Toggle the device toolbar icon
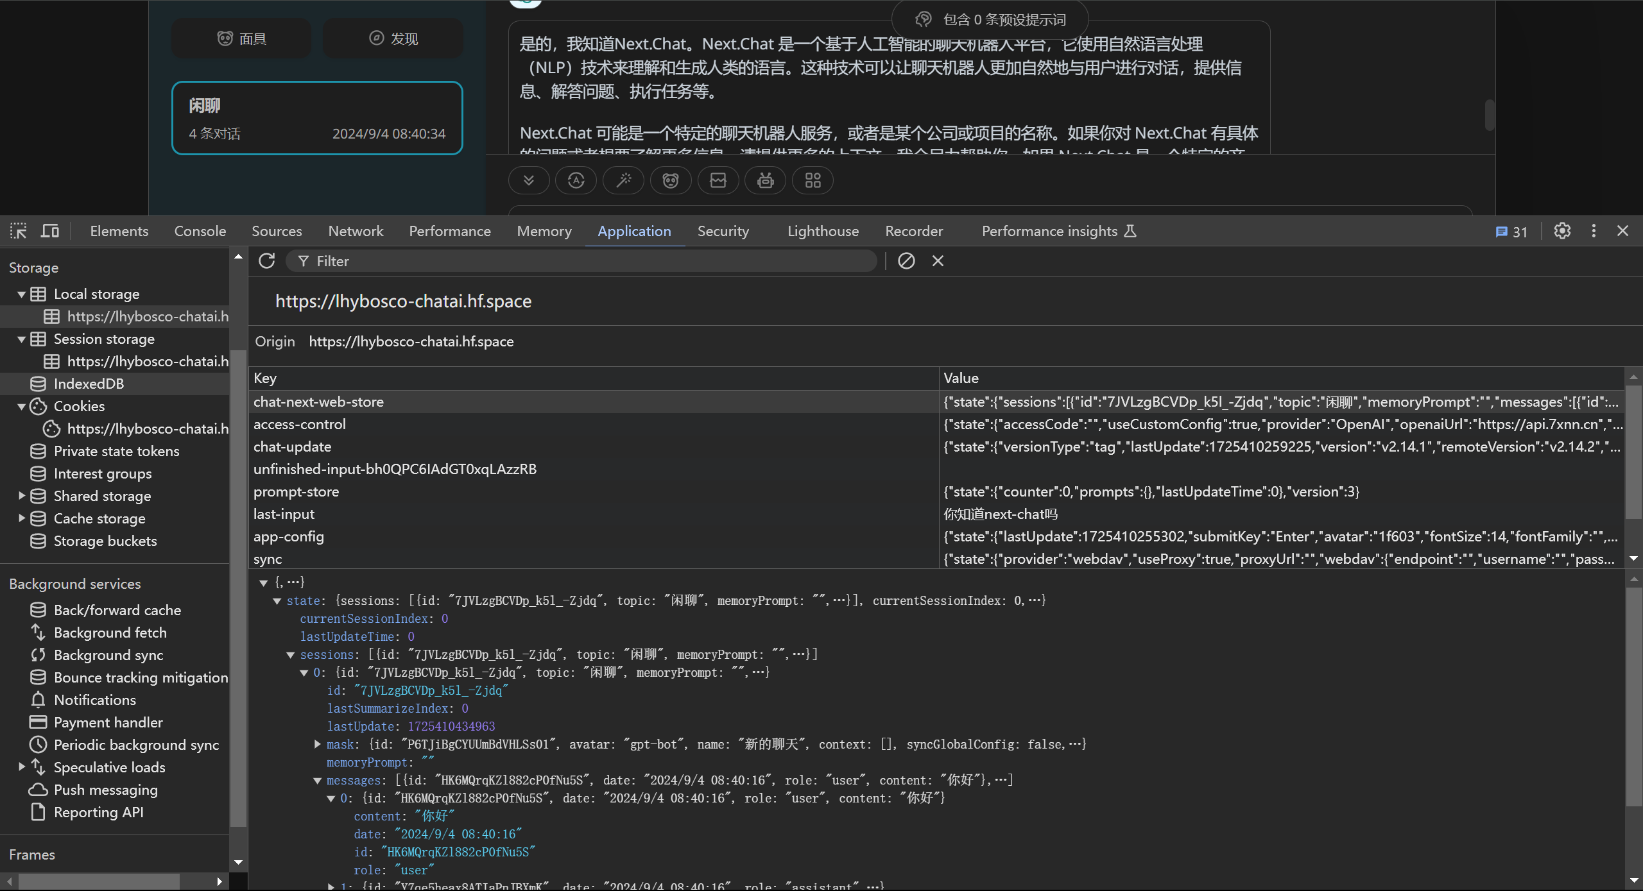Viewport: 1643px width, 891px height. tap(50, 231)
